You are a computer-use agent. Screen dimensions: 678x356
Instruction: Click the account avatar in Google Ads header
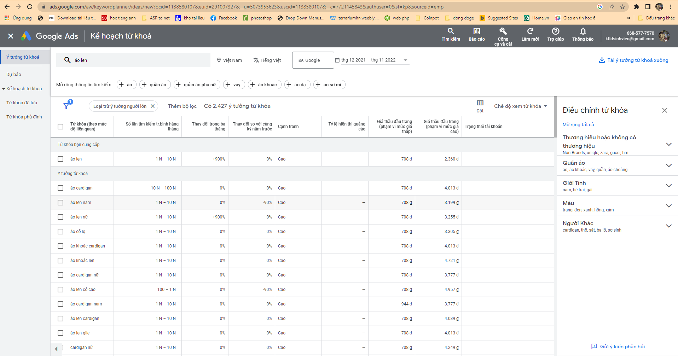pyautogui.click(x=664, y=36)
